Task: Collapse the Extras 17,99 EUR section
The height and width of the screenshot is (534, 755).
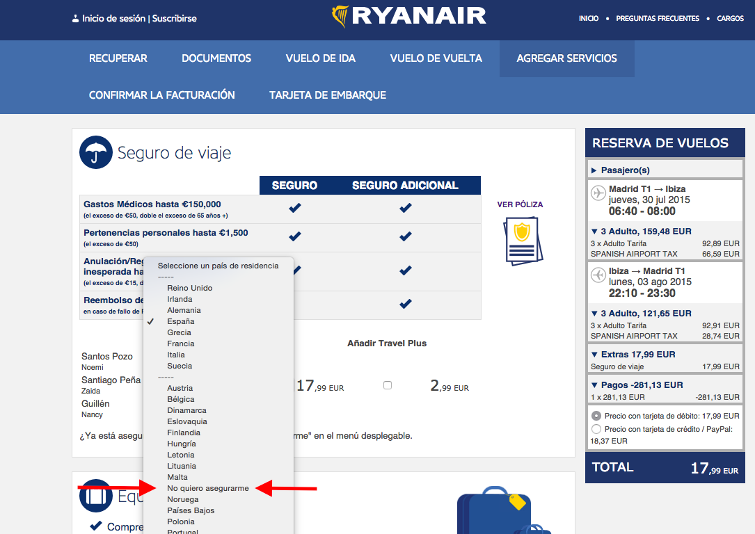Action: (633, 355)
